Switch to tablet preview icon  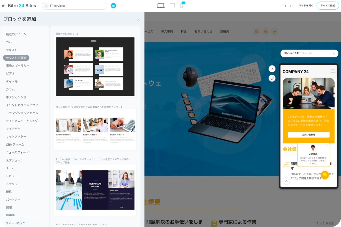pos(172,5)
